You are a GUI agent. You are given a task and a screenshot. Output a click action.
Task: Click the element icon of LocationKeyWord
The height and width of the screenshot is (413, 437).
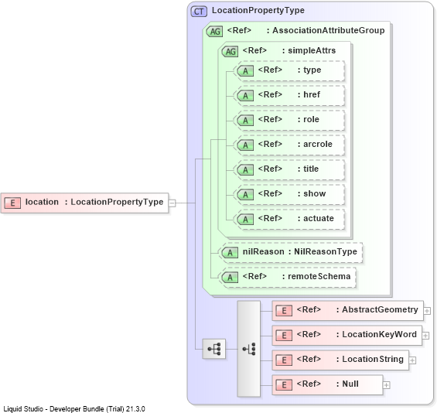point(284,335)
